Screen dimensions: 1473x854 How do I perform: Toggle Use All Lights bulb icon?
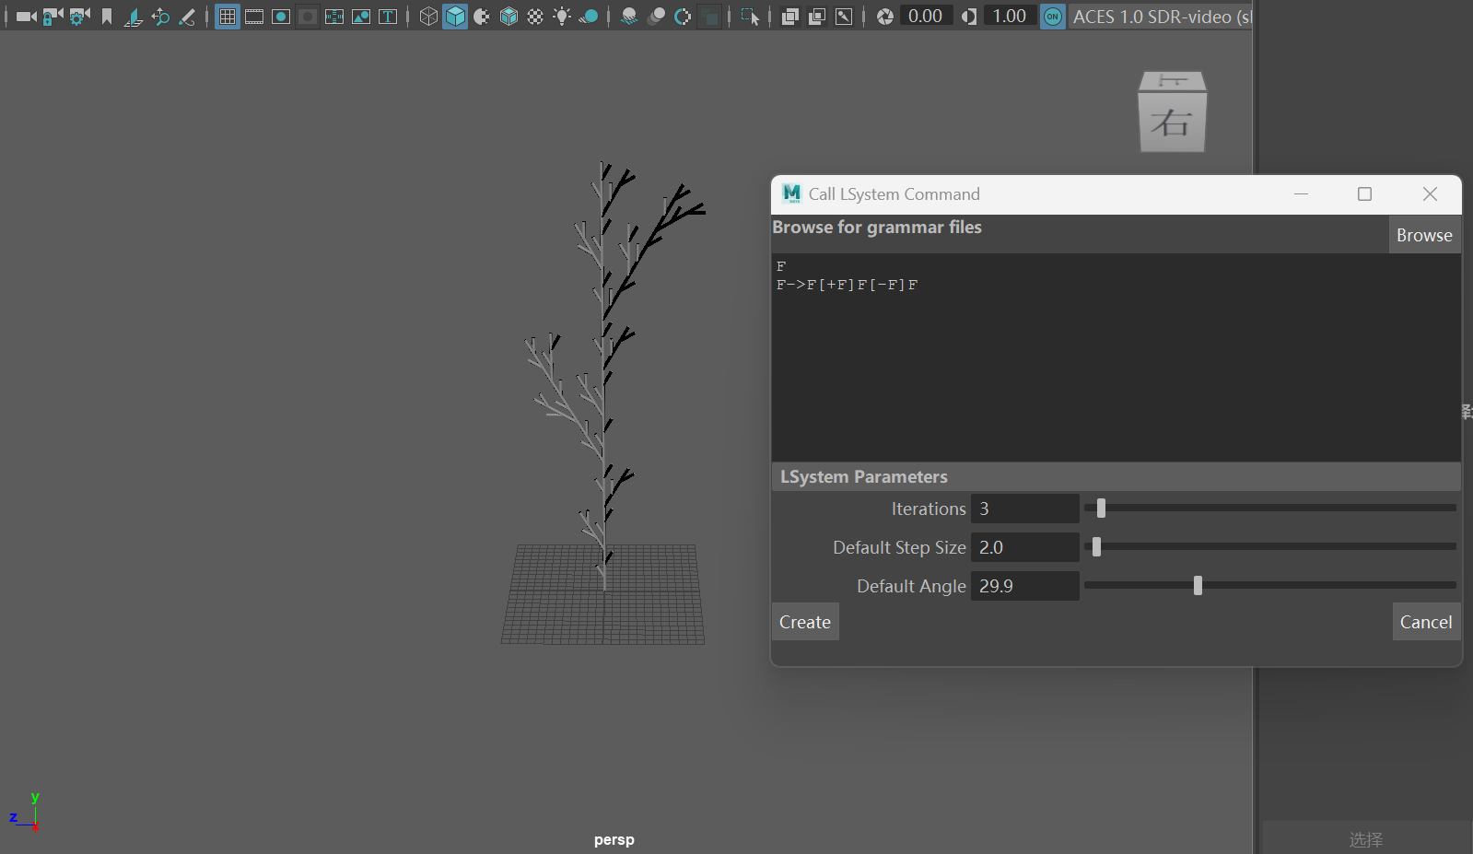[562, 17]
